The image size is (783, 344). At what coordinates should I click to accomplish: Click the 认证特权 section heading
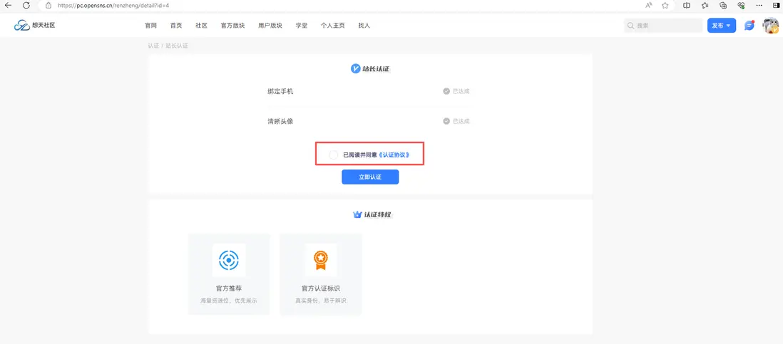[x=377, y=215]
